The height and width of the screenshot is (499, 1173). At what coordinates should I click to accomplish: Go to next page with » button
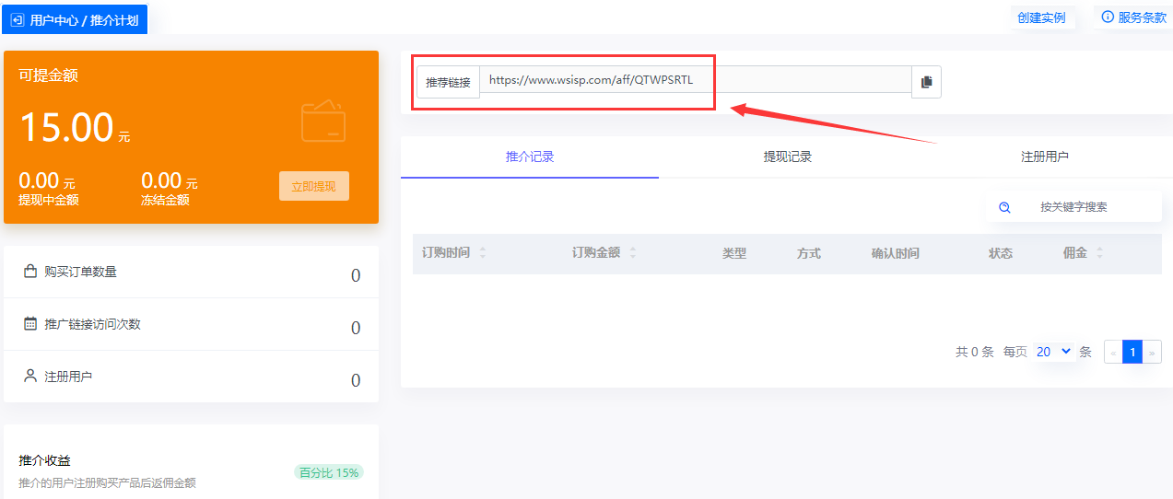tap(1152, 352)
